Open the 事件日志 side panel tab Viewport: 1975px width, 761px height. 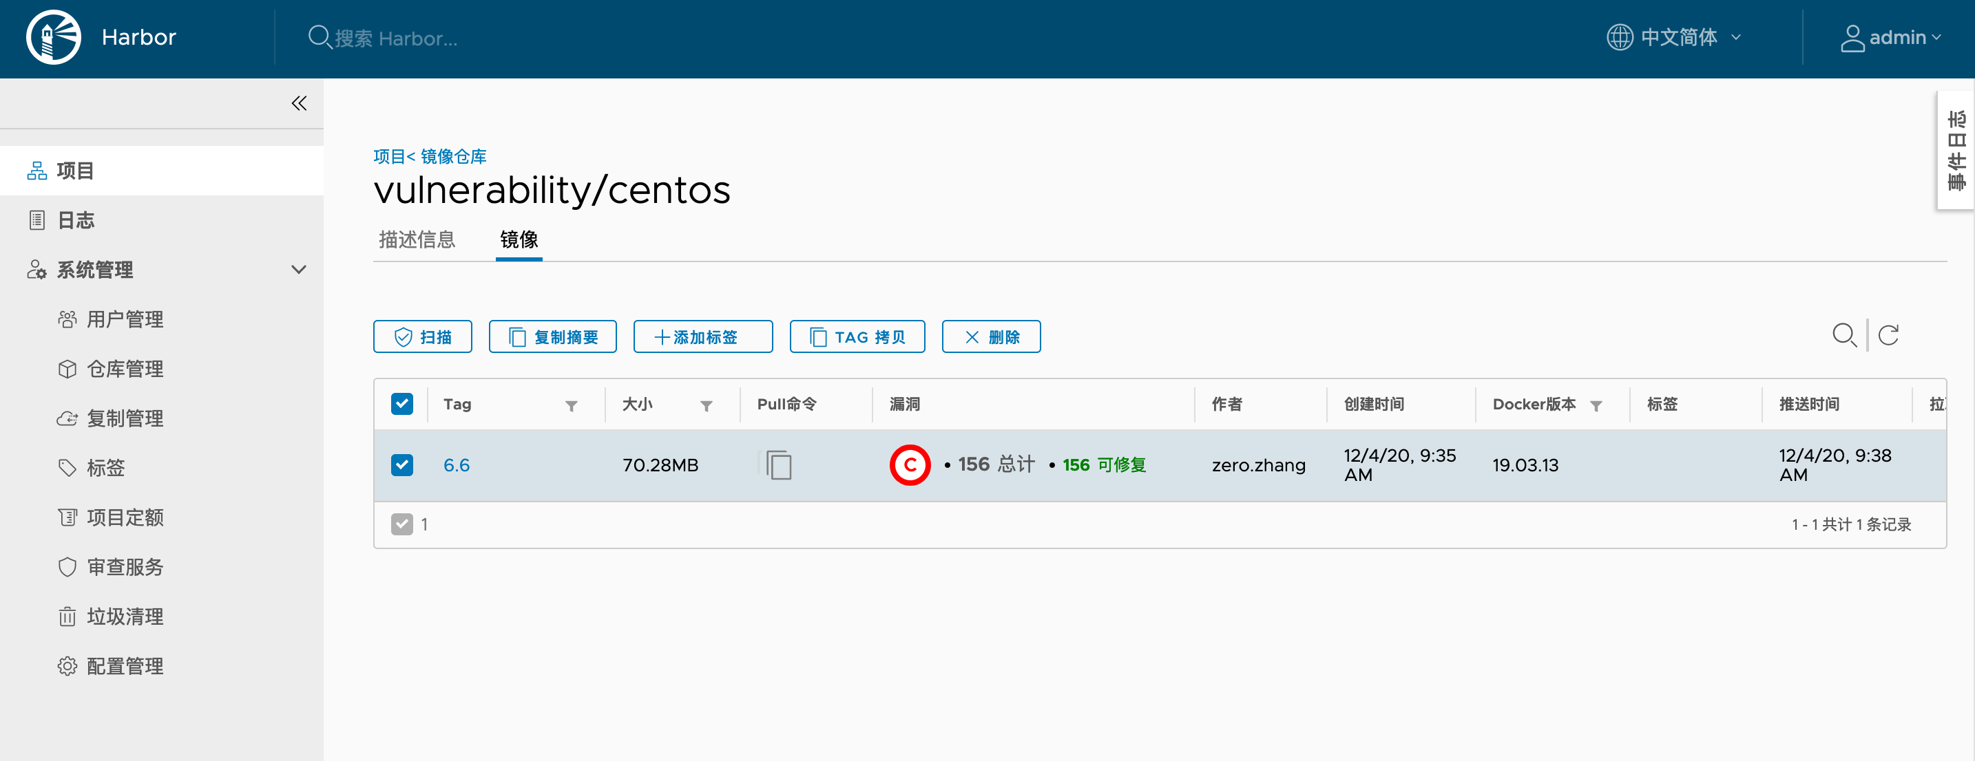1956,150
